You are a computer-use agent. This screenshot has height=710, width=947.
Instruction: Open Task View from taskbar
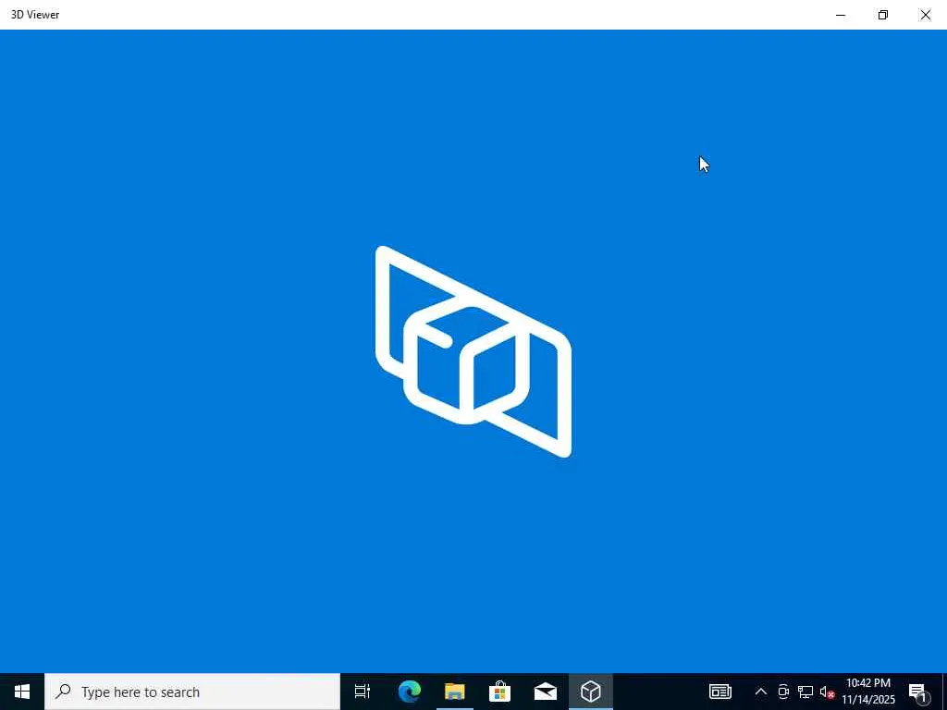[363, 692]
